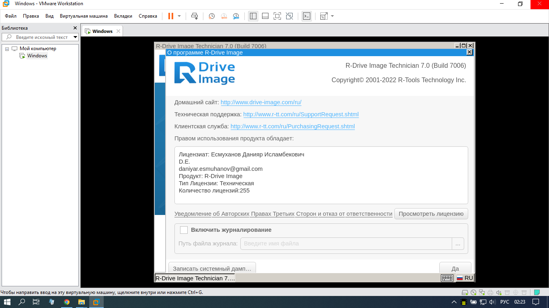
Task: Click the Да button in About dialog
Action: (x=455, y=268)
